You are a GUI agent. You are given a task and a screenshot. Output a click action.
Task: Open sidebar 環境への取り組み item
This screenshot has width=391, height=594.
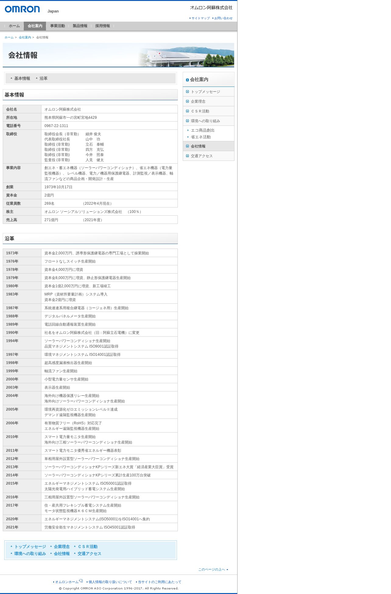tap(209, 121)
